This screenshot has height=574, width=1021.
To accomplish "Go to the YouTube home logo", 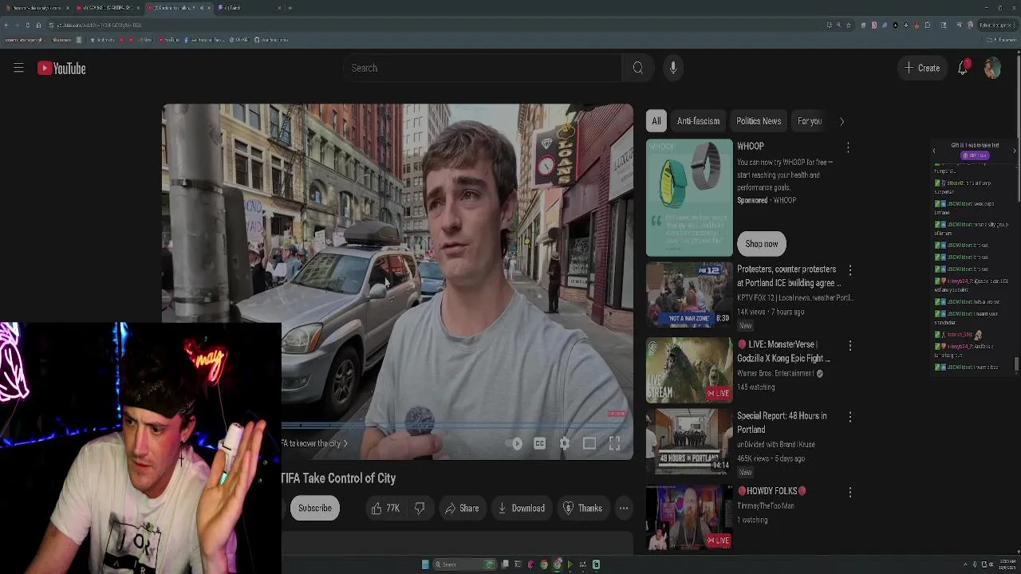I will point(61,69).
